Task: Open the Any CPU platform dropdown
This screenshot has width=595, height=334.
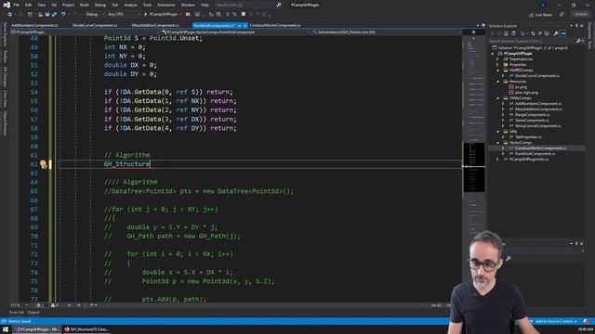Action: pyautogui.click(x=124, y=15)
